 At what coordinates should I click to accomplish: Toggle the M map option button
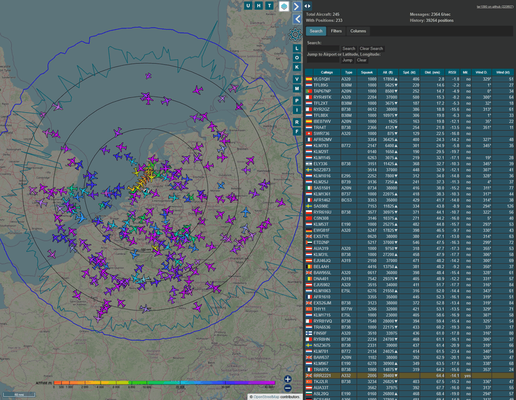[297, 88]
